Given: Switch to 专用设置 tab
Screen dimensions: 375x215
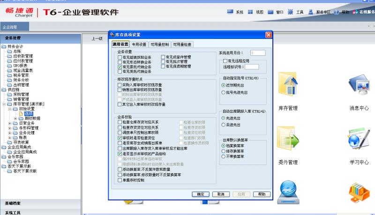Looking at the screenshot, I should coord(139,44).
